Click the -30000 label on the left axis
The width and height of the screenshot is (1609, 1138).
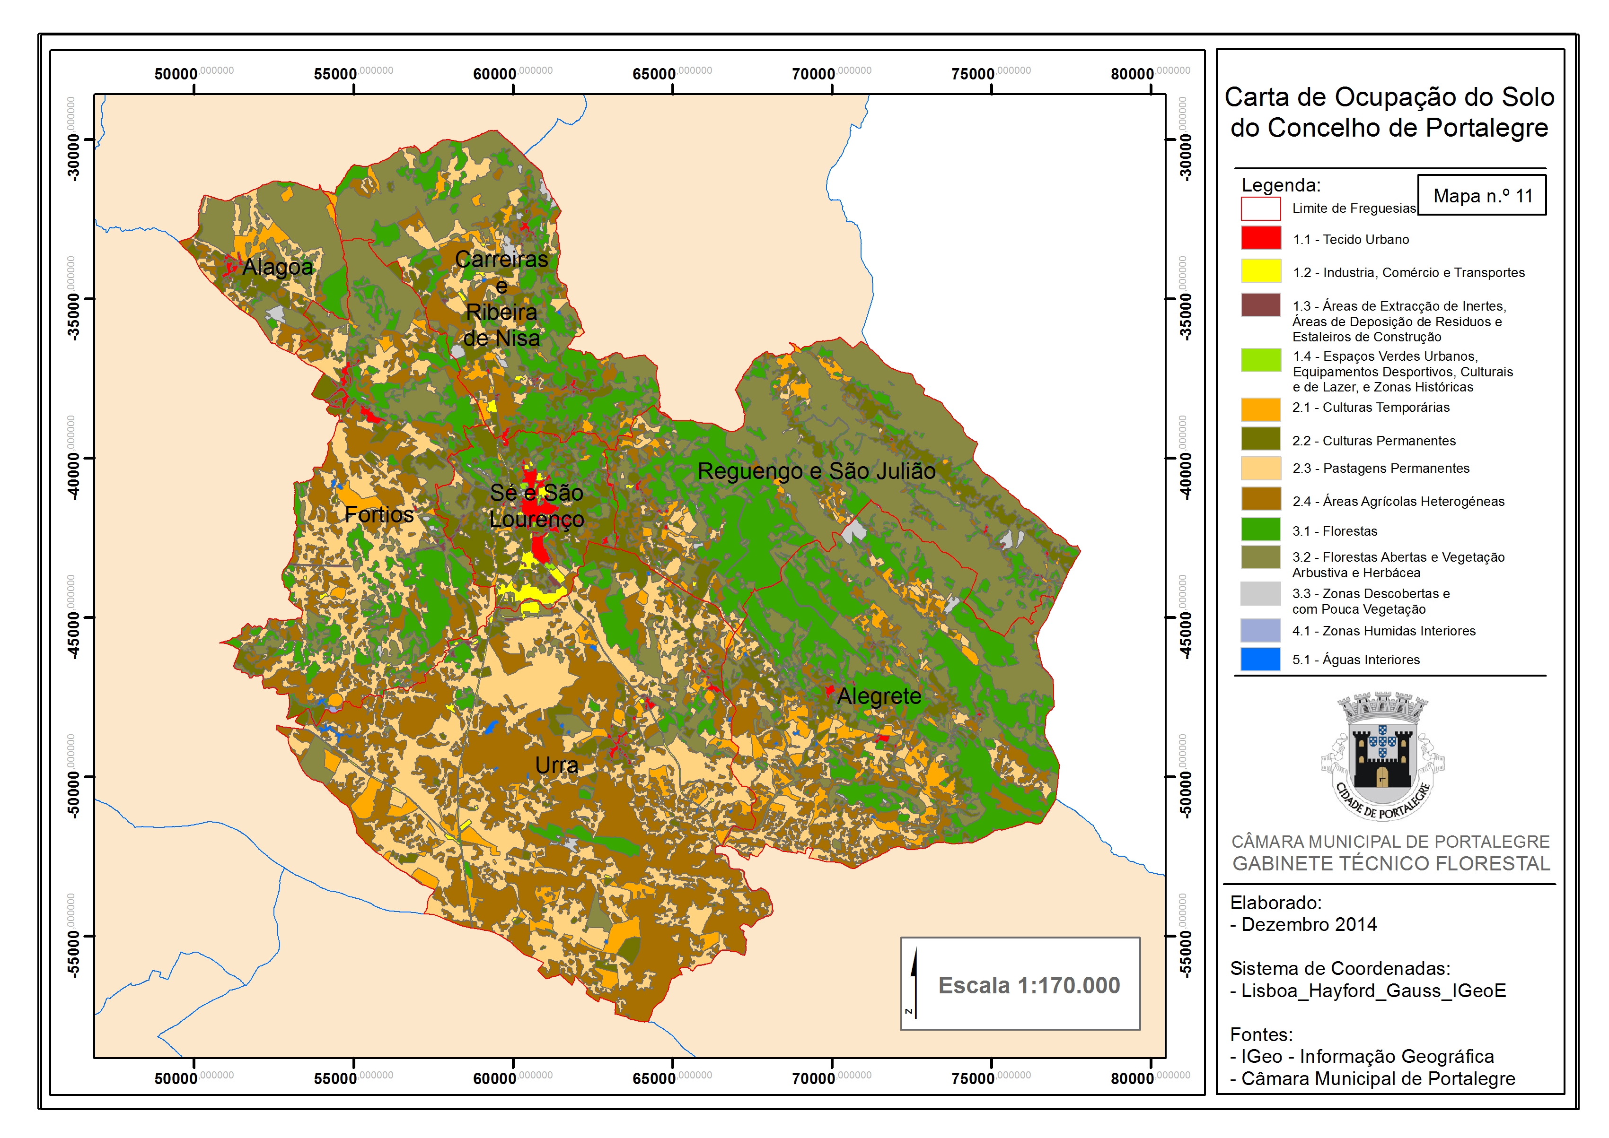tap(72, 139)
